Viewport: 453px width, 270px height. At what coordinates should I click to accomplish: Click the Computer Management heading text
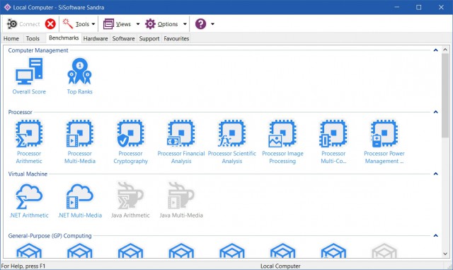38,50
